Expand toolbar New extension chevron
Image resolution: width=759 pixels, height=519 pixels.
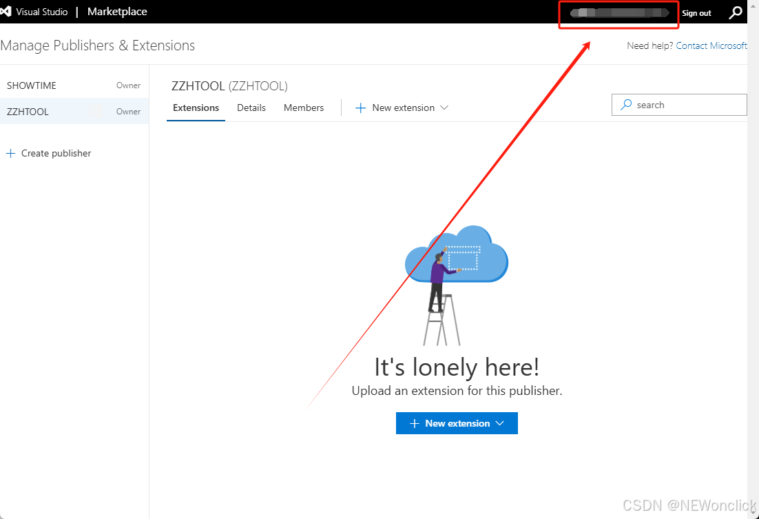(444, 108)
